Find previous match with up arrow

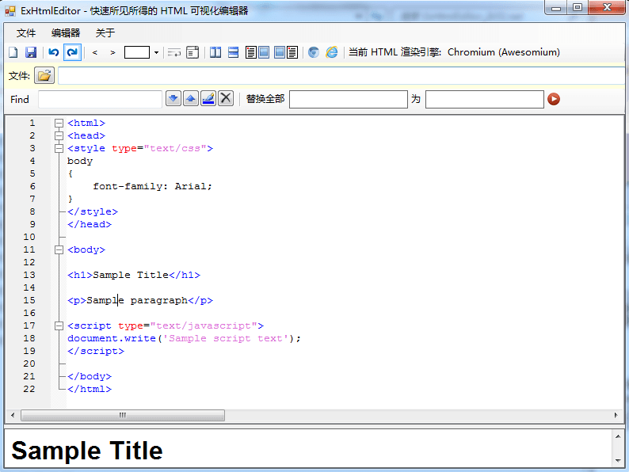coord(191,98)
